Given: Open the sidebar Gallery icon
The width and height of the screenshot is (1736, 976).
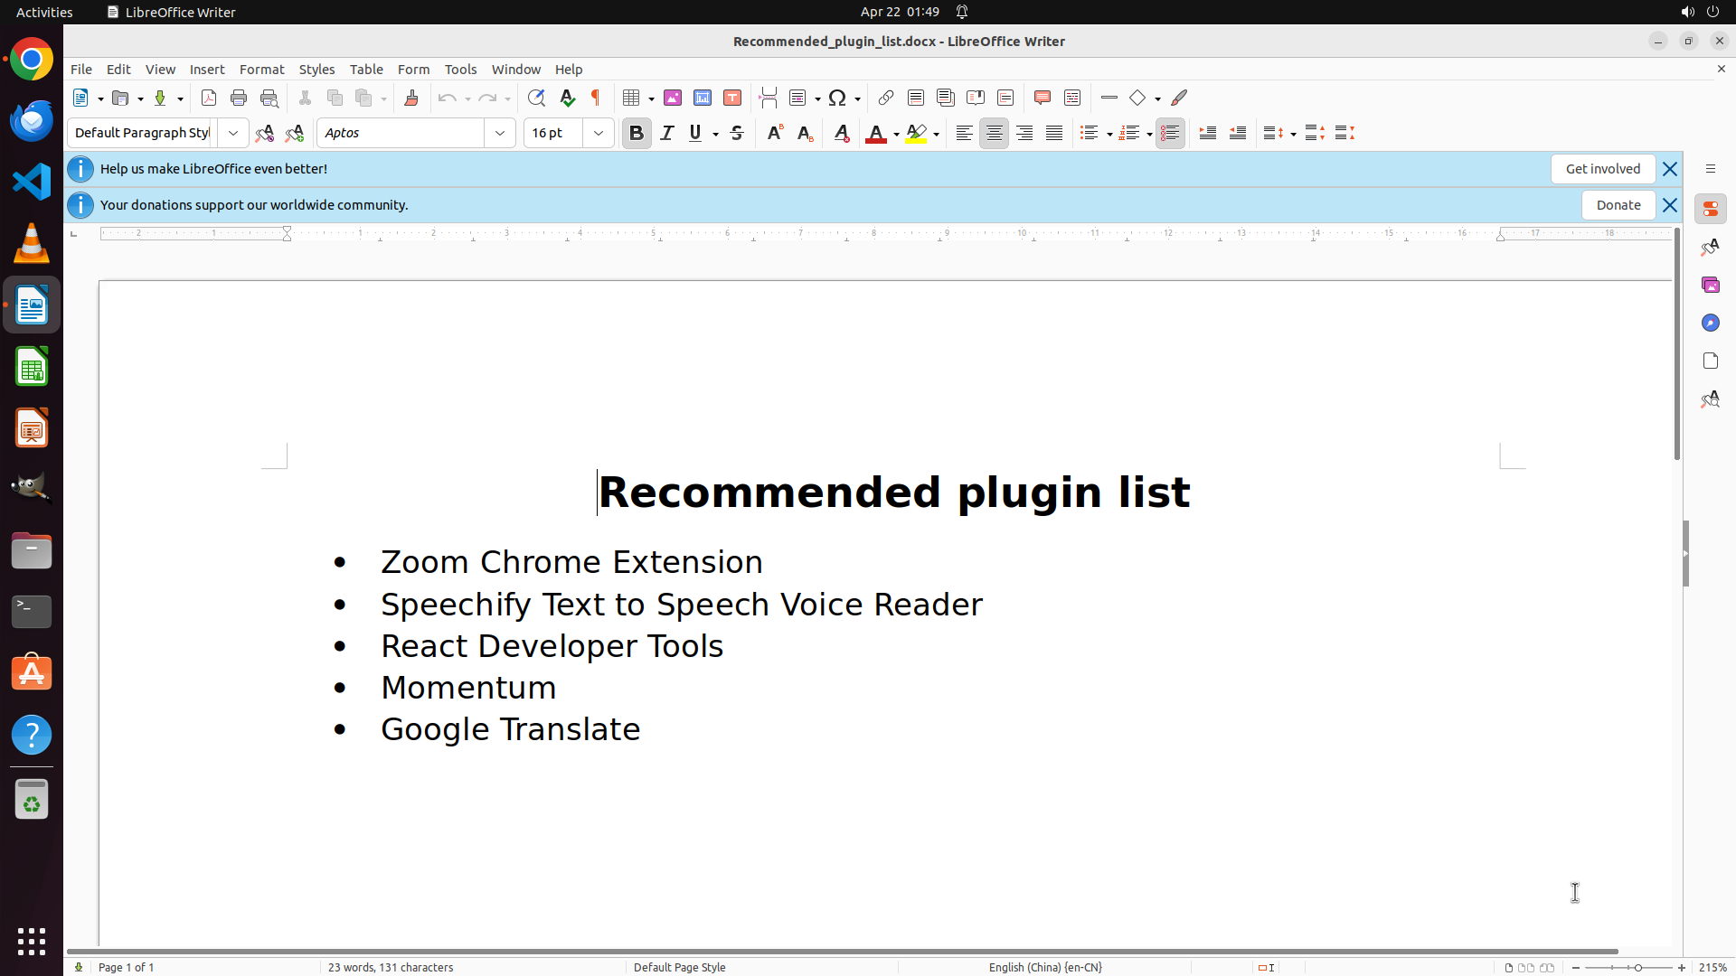Looking at the screenshot, I should (1710, 285).
